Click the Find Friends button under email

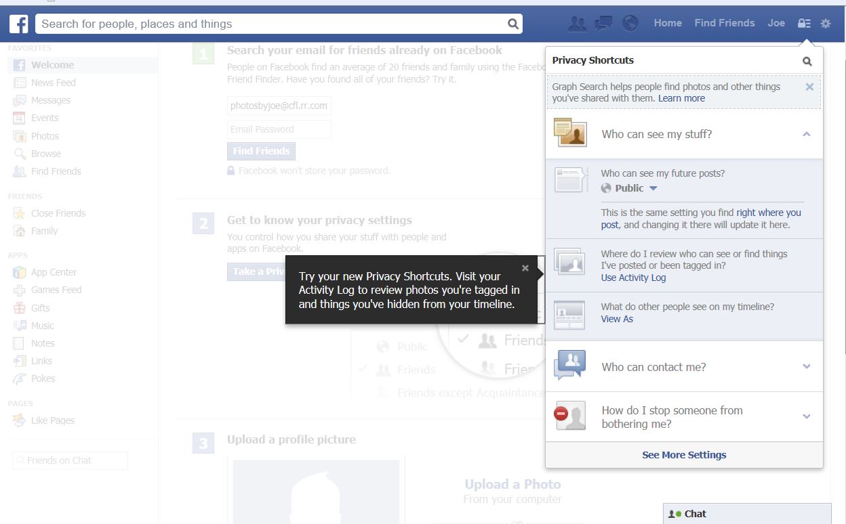tap(261, 151)
